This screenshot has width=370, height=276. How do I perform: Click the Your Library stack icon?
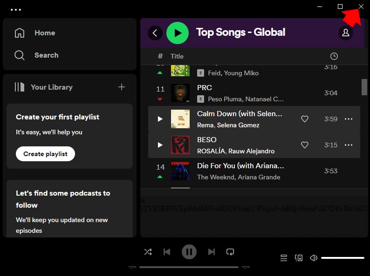(20, 87)
